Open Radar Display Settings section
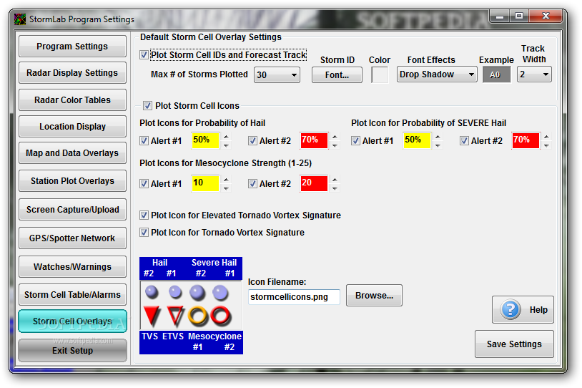Viewport: 582px width, 388px height. (72, 73)
